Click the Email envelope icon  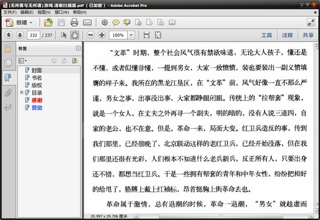[x=87, y=22]
